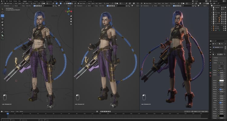Hide the Belt collection in viewport
227x121 pixels.
coord(223,18)
